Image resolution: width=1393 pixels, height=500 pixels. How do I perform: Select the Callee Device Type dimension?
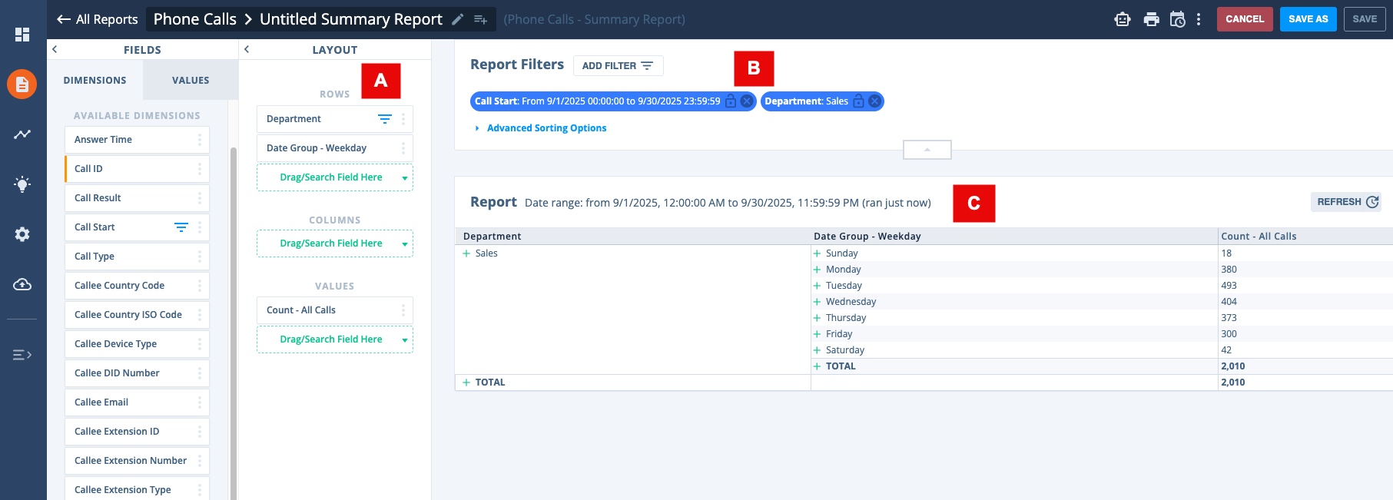click(137, 344)
